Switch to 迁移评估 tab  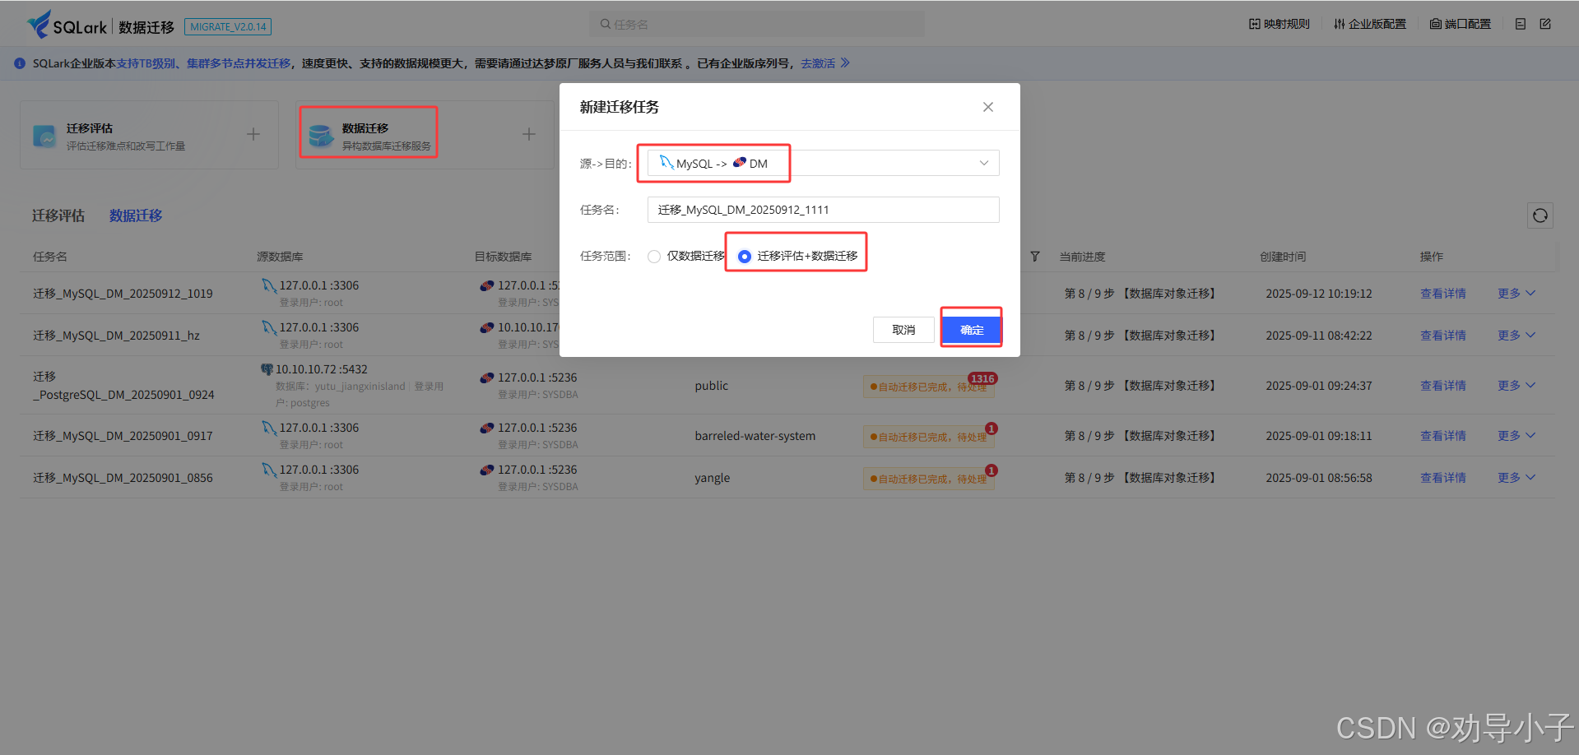coord(58,215)
